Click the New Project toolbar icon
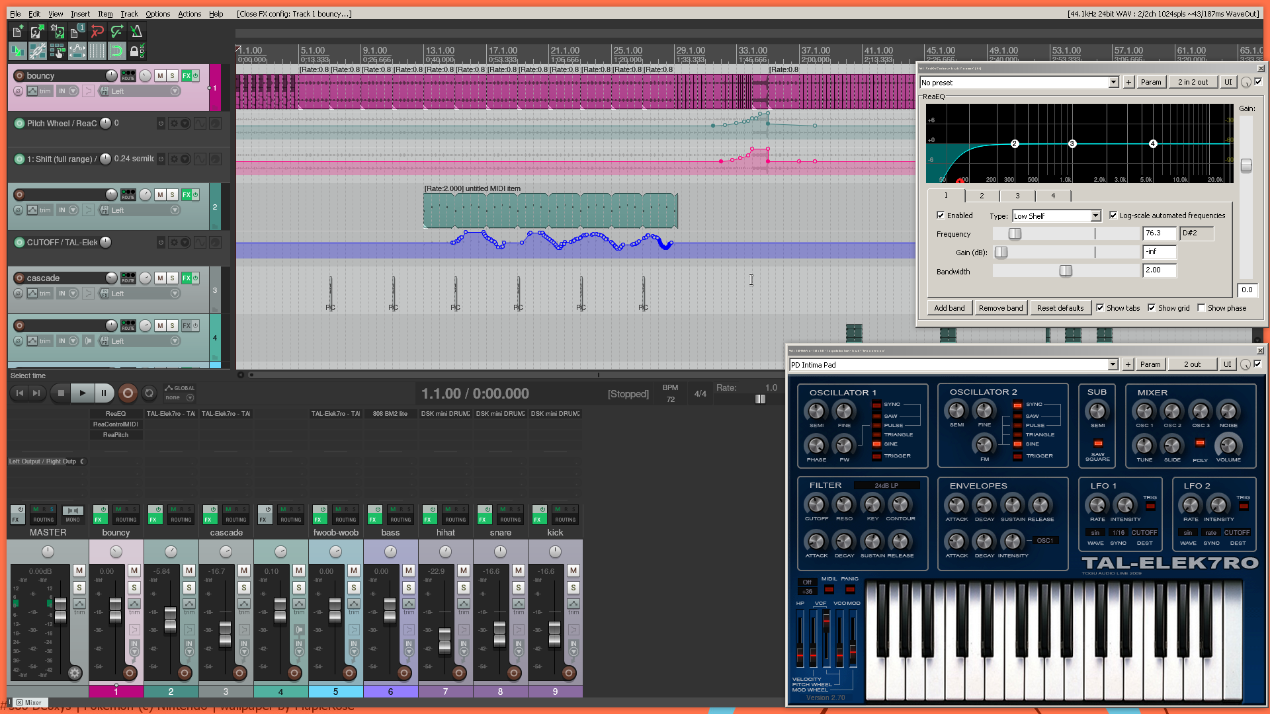 [x=18, y=31]
